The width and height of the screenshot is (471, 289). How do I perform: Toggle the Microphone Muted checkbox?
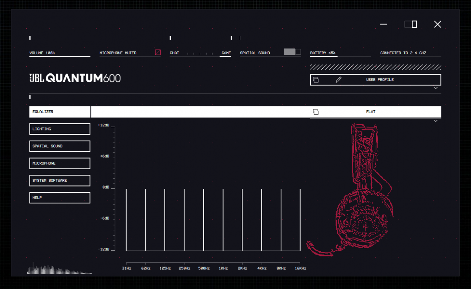coord(158,52)
